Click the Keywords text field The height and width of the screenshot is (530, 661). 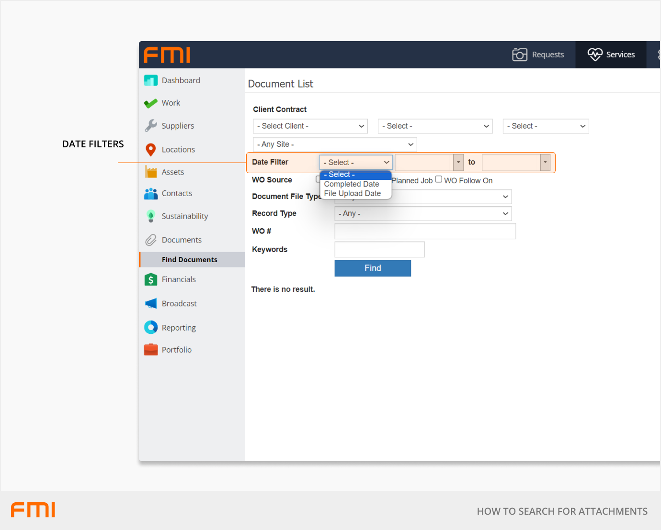(379, 250)
